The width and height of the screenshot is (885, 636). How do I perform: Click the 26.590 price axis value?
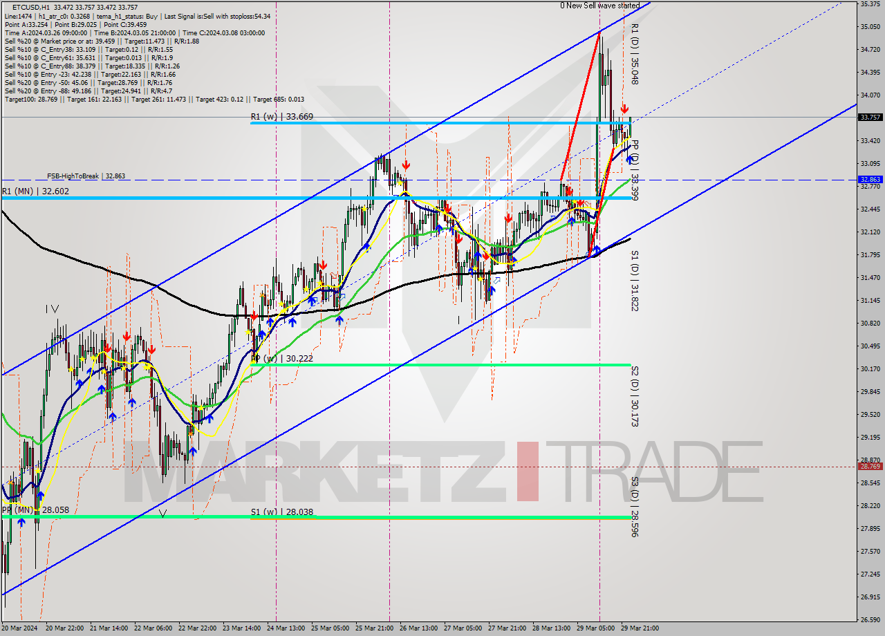pyautogui.click(x=870, y=620)
